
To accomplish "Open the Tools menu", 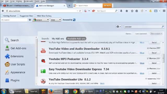I will (x=37, y=1).
